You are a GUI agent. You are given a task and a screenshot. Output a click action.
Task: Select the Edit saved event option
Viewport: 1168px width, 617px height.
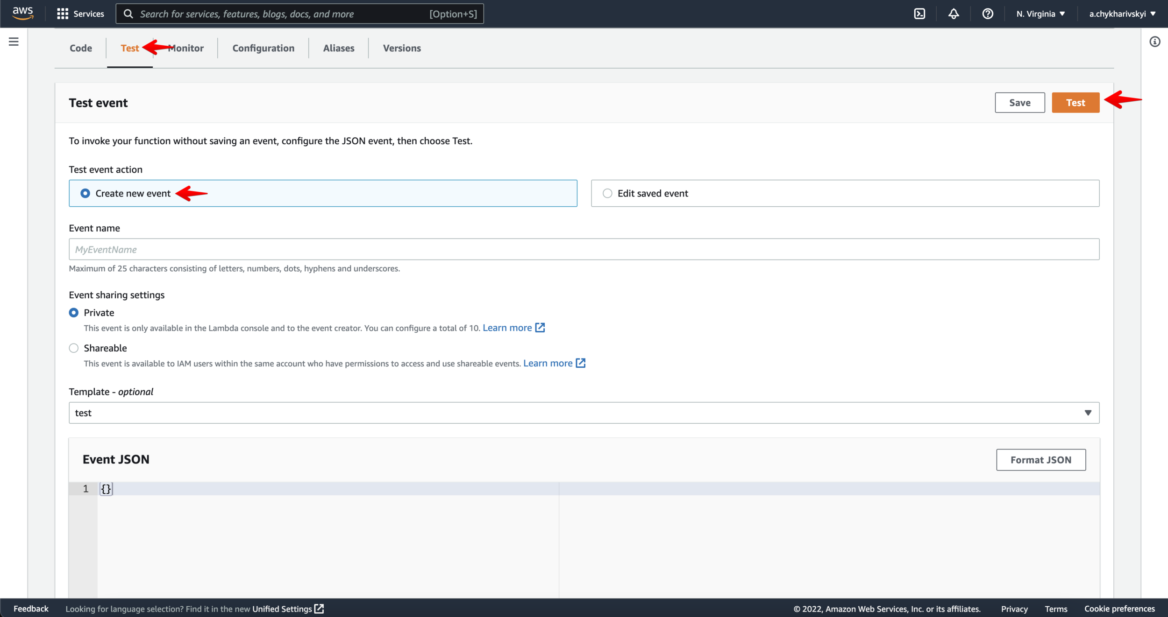[607, 193]
